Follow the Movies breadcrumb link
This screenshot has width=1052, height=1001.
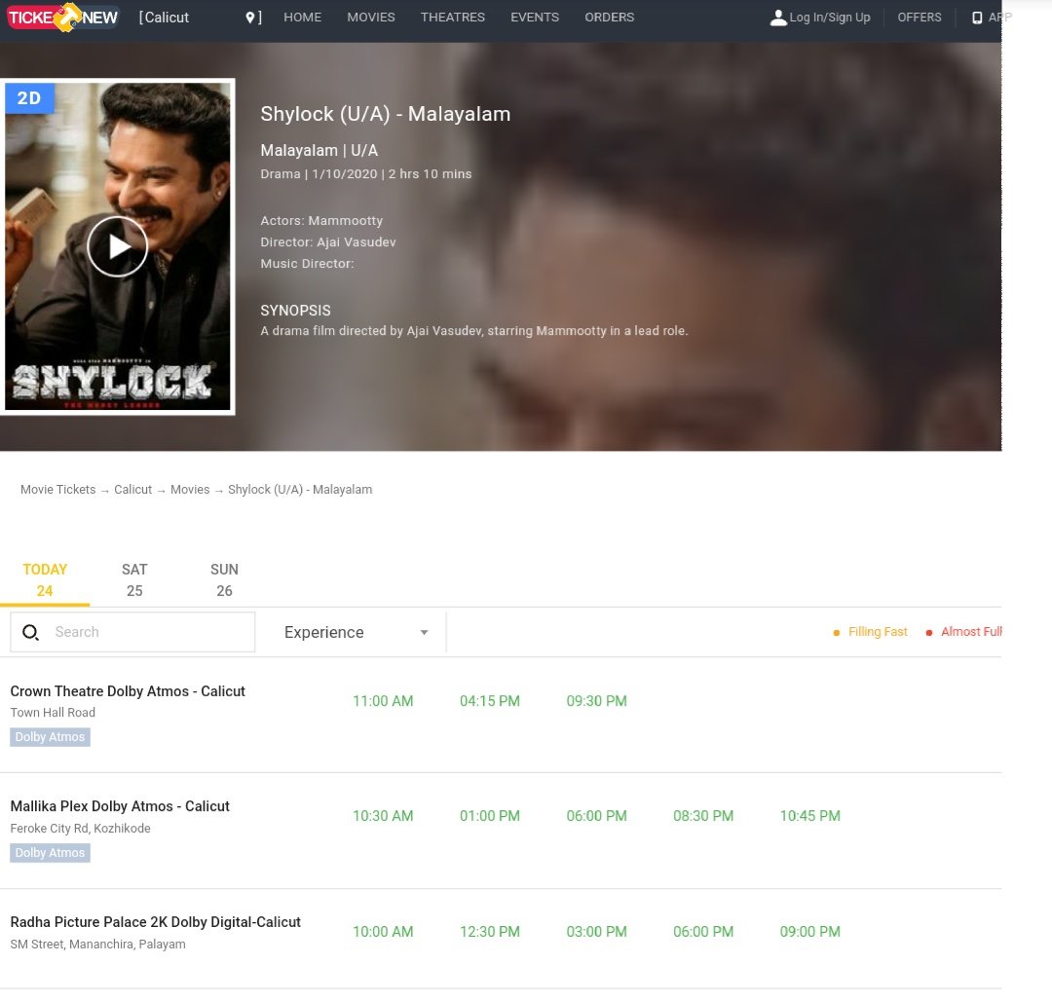pos(190,490)
